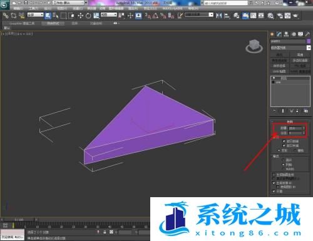Toggle the Extrude modifier lightbulb in stack
Viewport: 313px width, 241px height.
pyautogui.click(x=274, y=78)
